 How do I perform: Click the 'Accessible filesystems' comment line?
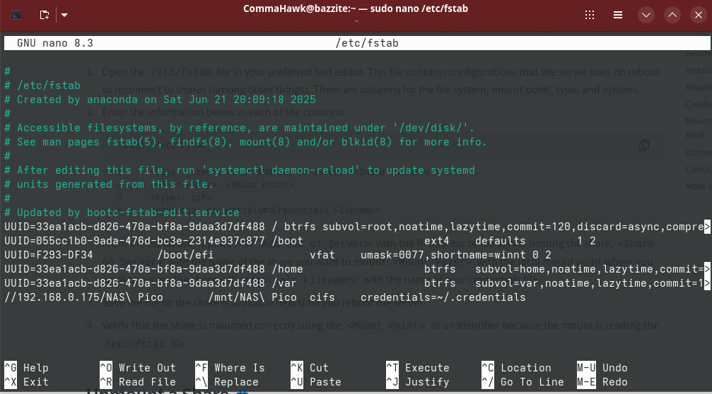pyautogui.click(x=239, y=128)
